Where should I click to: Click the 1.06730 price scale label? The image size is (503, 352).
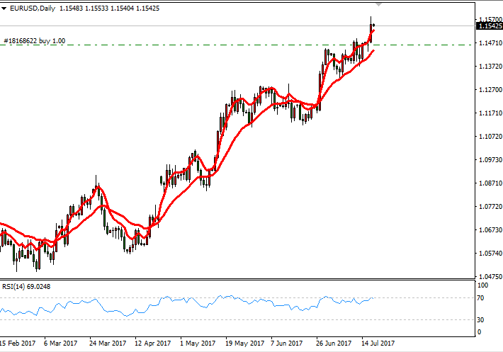[490, 230]
